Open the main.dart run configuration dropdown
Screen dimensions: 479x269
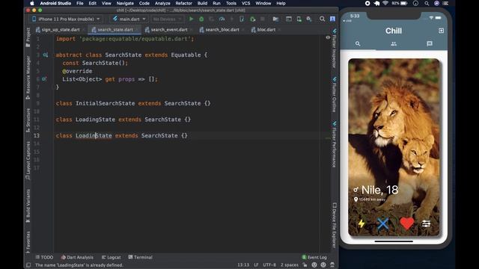click(129, 19)
